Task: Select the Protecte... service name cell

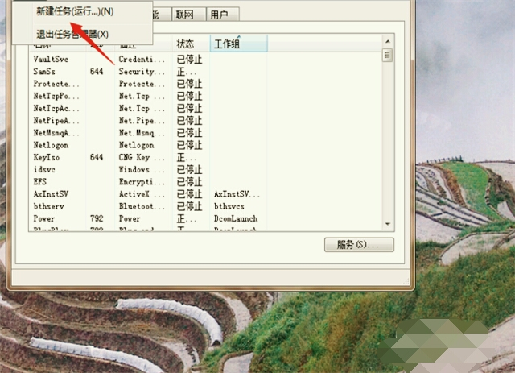Action: (x=56, y=84)
